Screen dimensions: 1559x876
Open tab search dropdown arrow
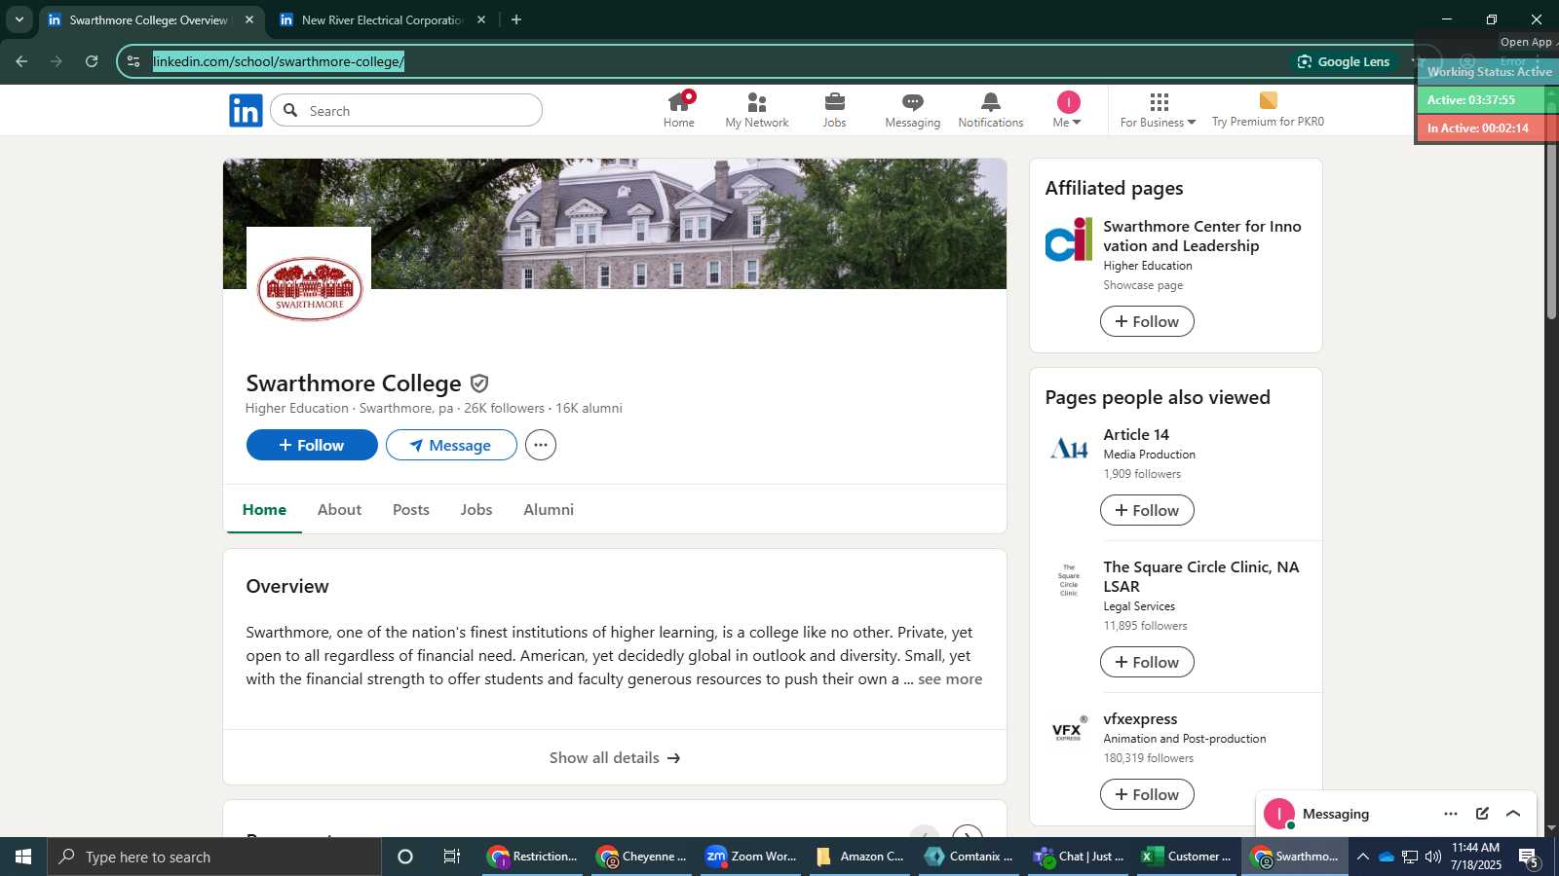pyautogui.click(x=19, y=19)
